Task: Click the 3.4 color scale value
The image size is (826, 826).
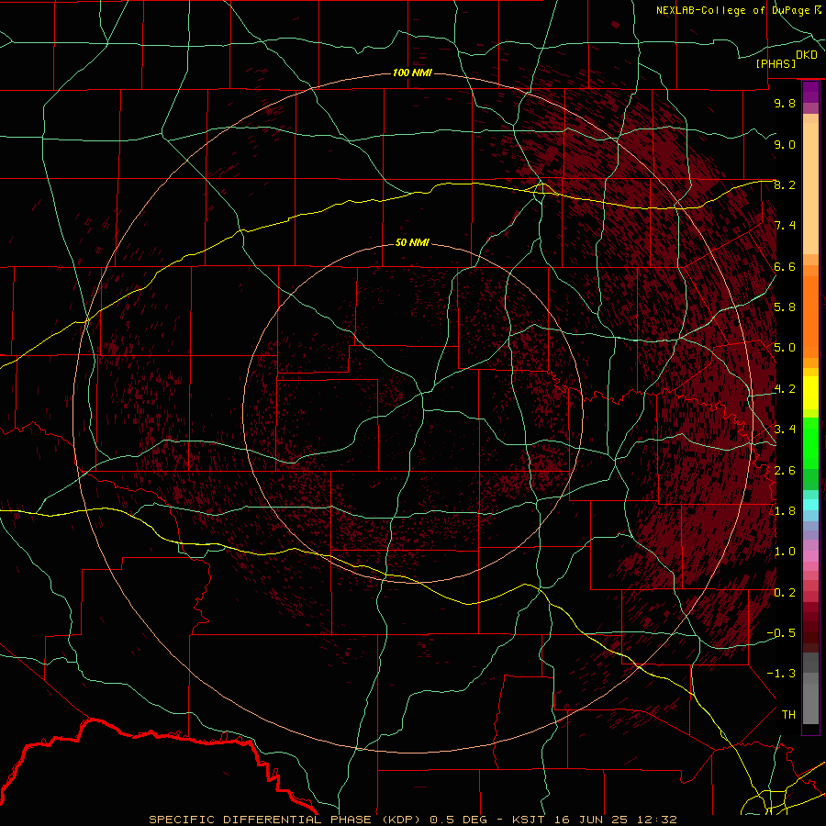Action: 785,429
